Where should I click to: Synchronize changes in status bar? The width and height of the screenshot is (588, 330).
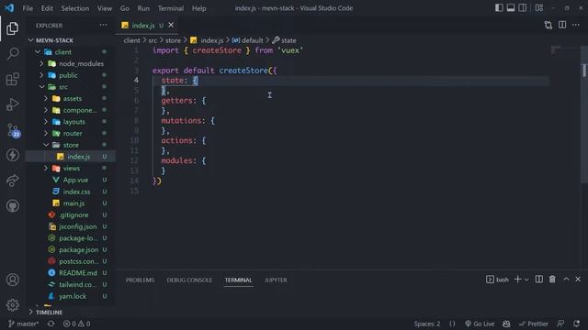51,324
